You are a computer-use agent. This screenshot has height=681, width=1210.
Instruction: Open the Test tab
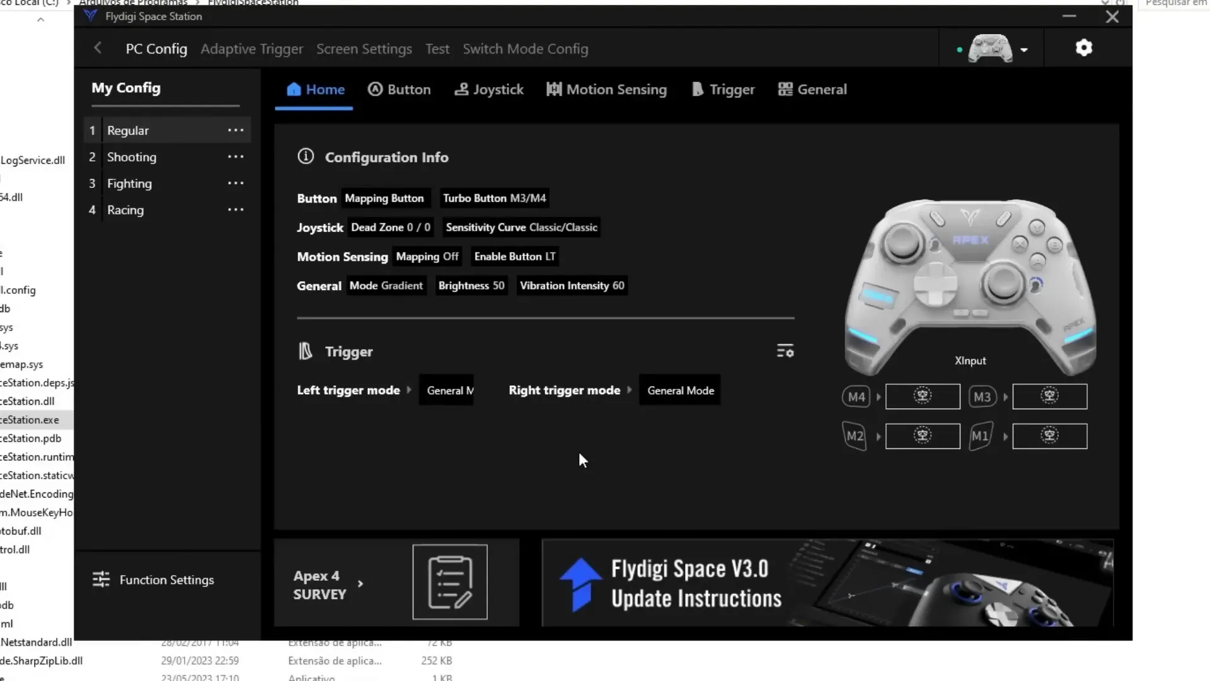click(x=437, y=49)
